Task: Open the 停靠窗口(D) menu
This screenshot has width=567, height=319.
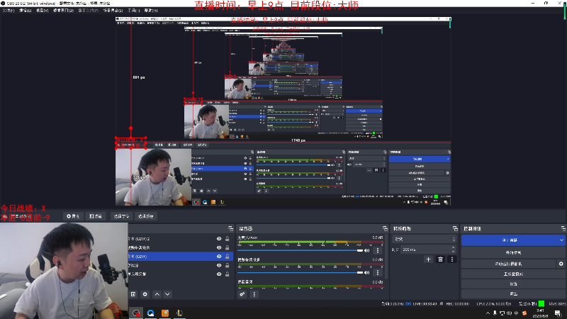Action: pos(63,11)
